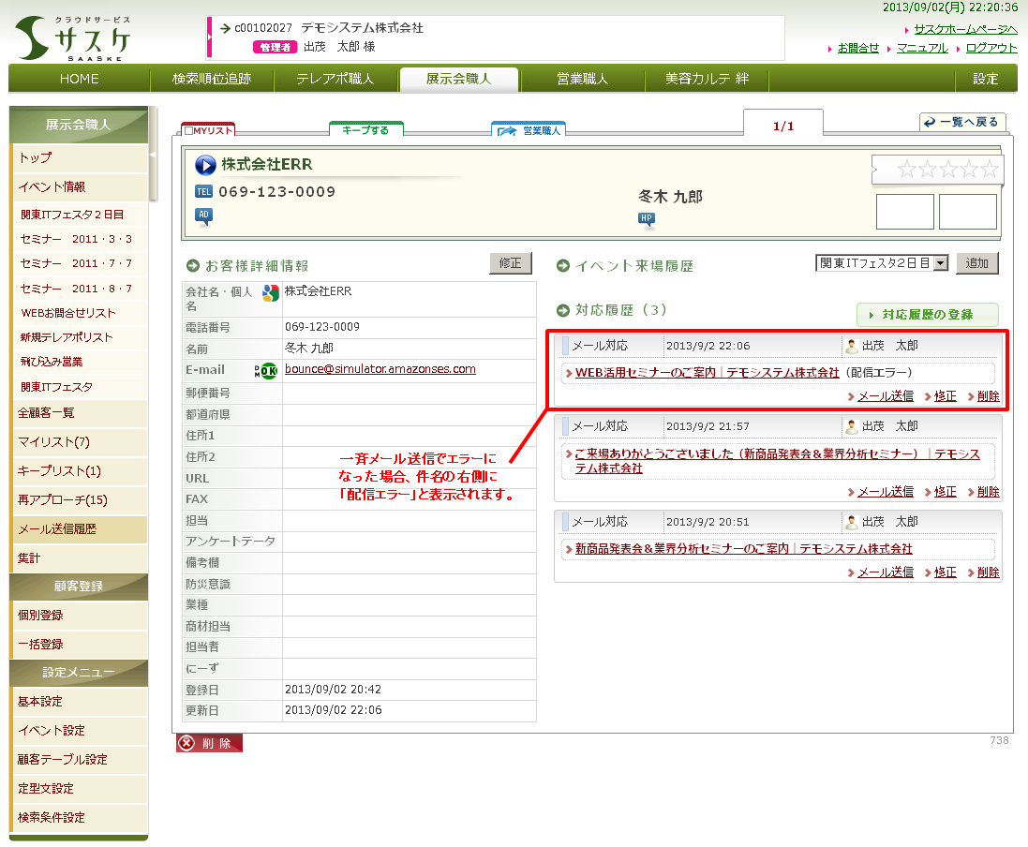1028x847 pixels.
Task: Click the Google search icon beside company name
Action: click(x=270, y=292)
